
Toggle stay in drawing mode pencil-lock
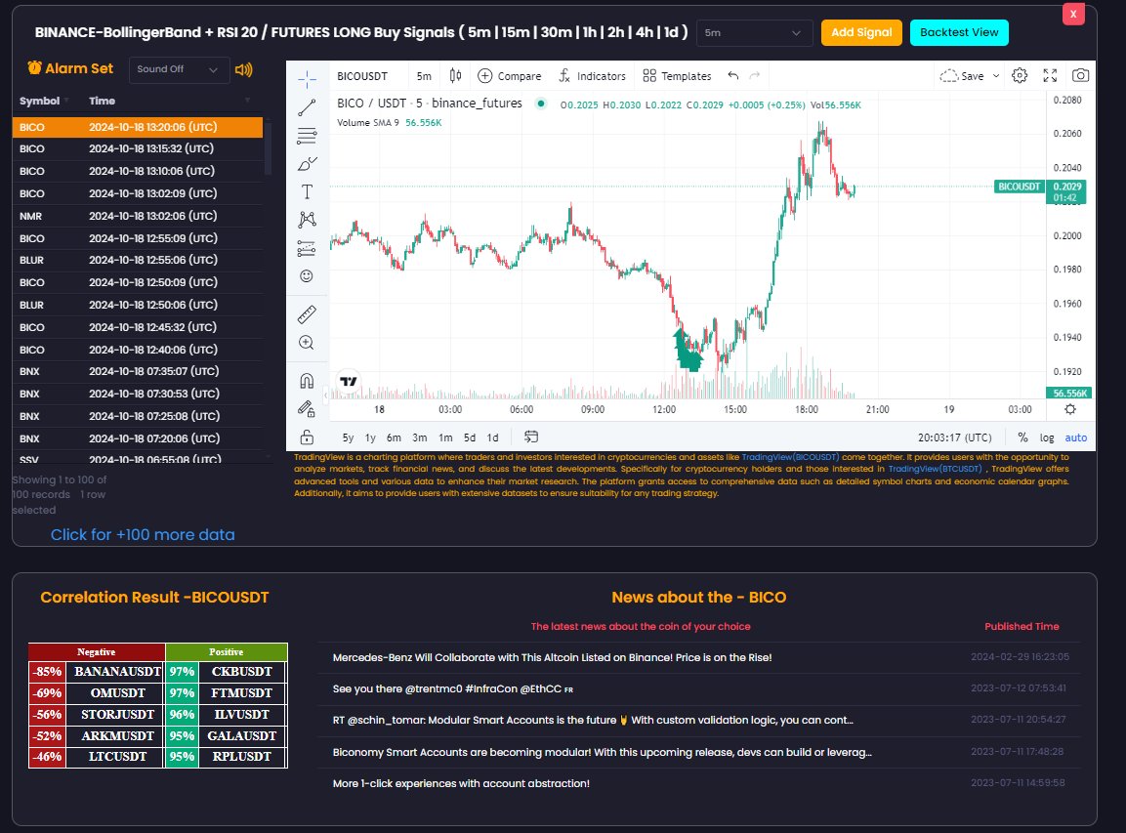(x=307, y=408)
